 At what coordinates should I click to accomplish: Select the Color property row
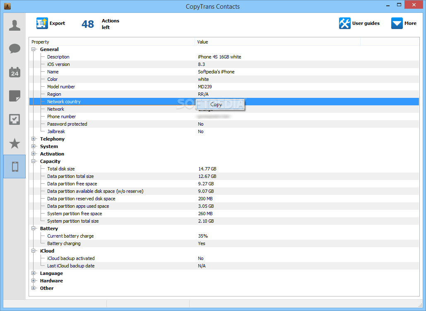[x=224, y=79]
